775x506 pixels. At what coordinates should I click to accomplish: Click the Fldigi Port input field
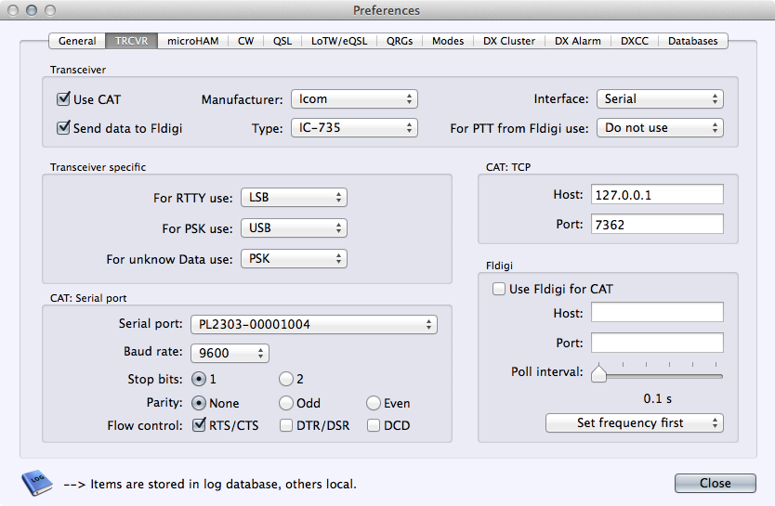(657, 343)
